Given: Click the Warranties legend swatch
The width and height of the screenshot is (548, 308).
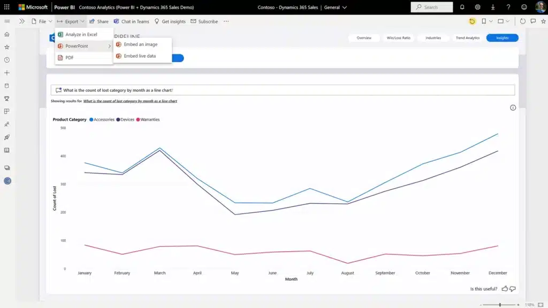Looking at the screenshot, I should pos(138,119).
